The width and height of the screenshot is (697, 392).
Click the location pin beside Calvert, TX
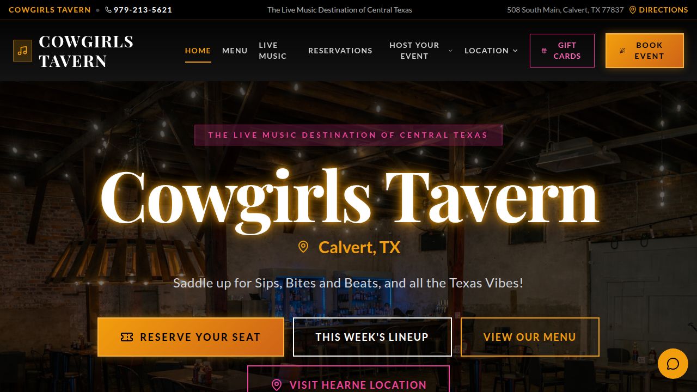[303, 247]
